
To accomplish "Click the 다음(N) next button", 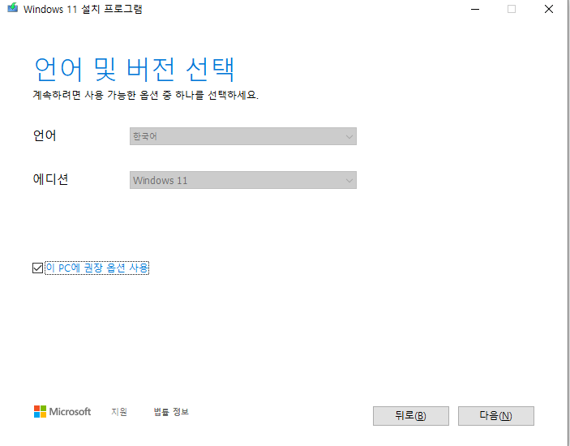I will tap(496, 416).
